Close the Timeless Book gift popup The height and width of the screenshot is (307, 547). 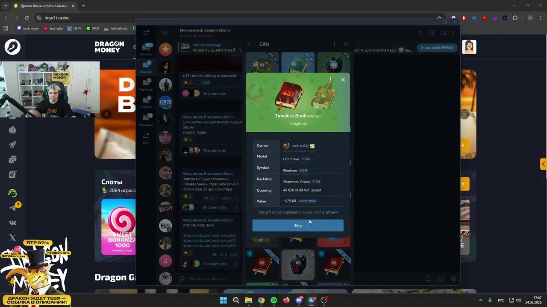point(343,79)
